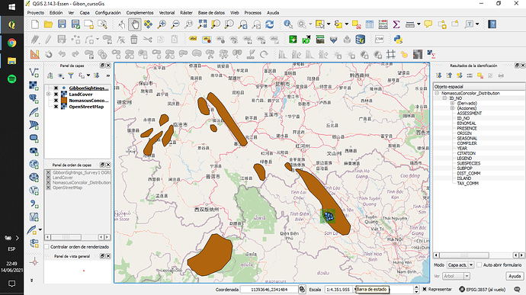The width and height of the screenshot is (526, 295).
Task: Expand the LandCover layer group
Action: 48,95
